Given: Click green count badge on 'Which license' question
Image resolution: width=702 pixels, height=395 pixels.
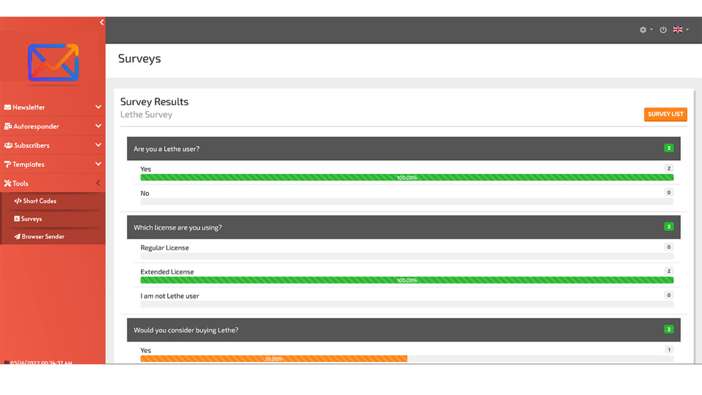Looking at the screenshot, I should (668, 227).
